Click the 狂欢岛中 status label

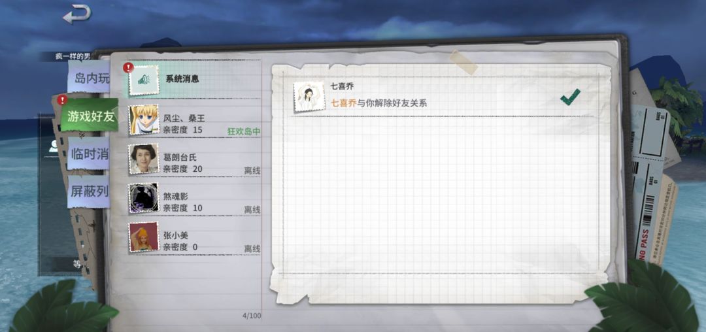(x=244, y=132)
